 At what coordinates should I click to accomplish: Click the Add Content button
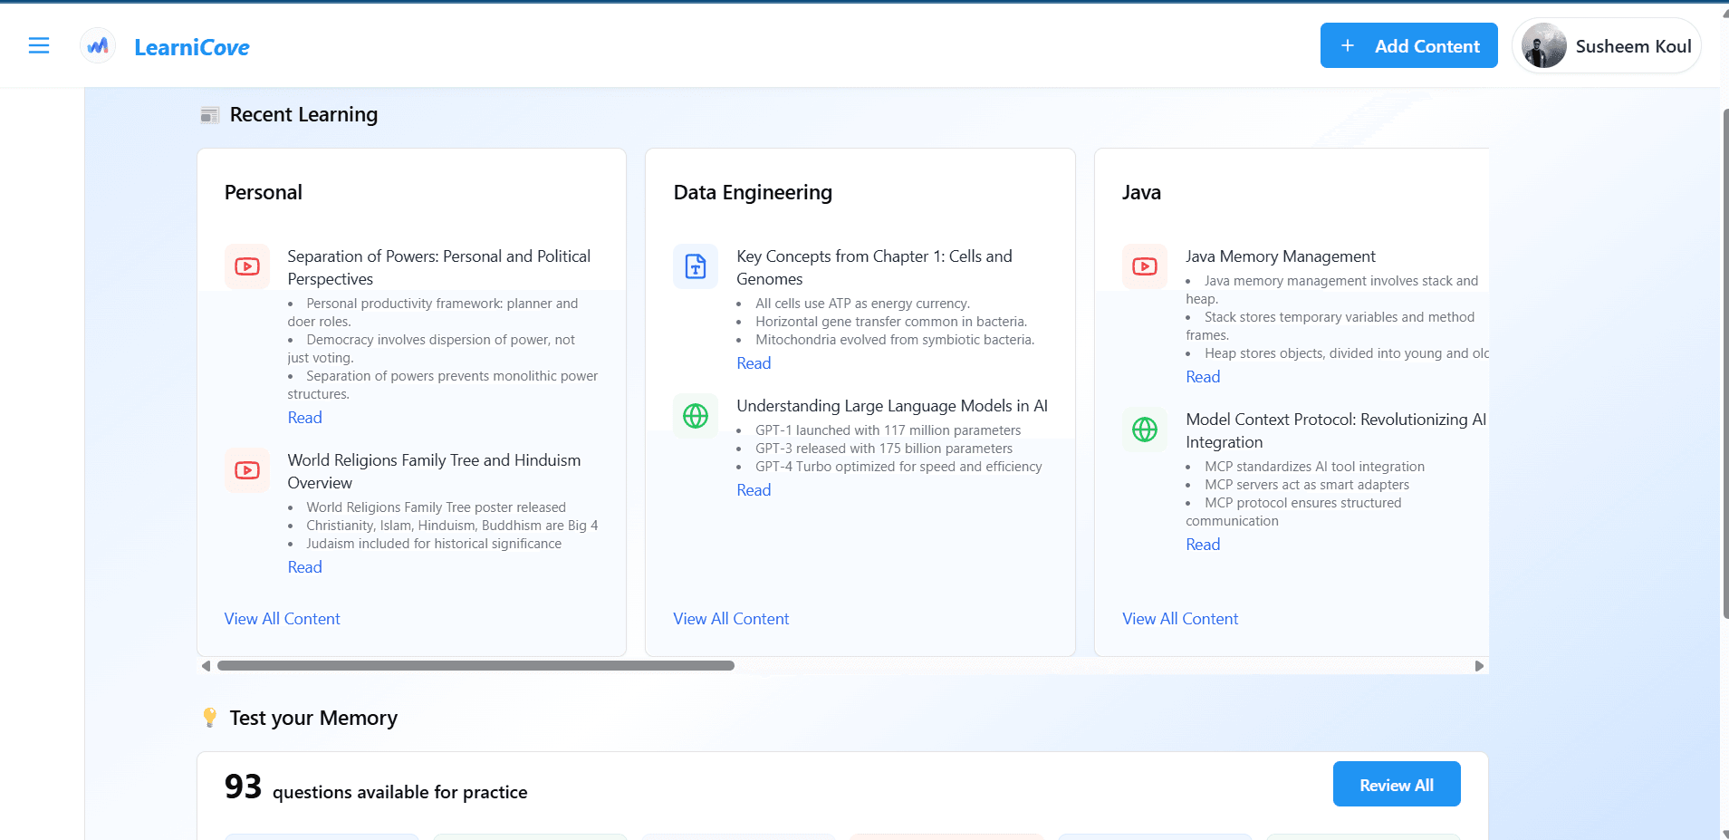point(1408,45)
